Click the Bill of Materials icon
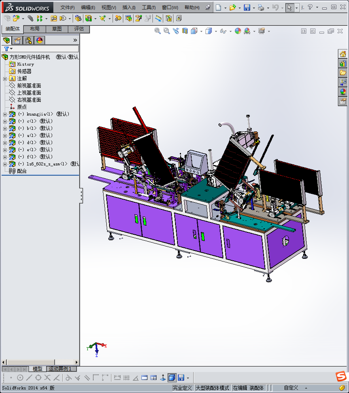This screenshot has width=349, height=393. (128, 18)
